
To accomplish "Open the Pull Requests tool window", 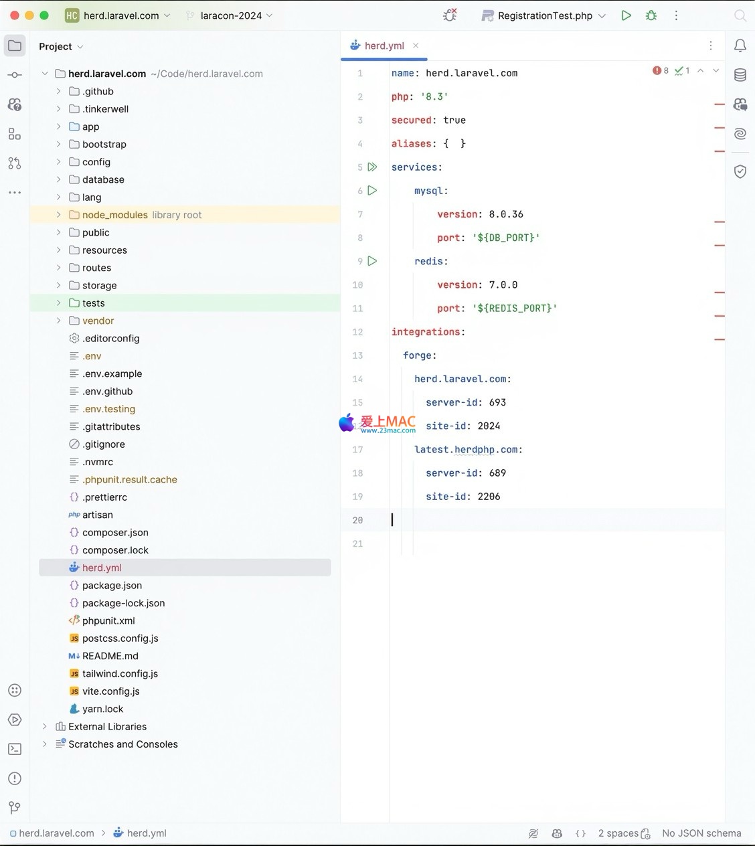I will pos(15,163).
